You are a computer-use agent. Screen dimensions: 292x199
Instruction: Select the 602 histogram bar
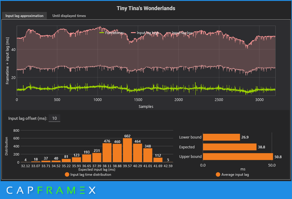tap(127, 150)
